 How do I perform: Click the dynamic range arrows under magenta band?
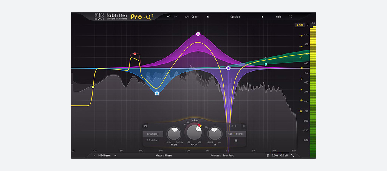(x=198, y=51)
